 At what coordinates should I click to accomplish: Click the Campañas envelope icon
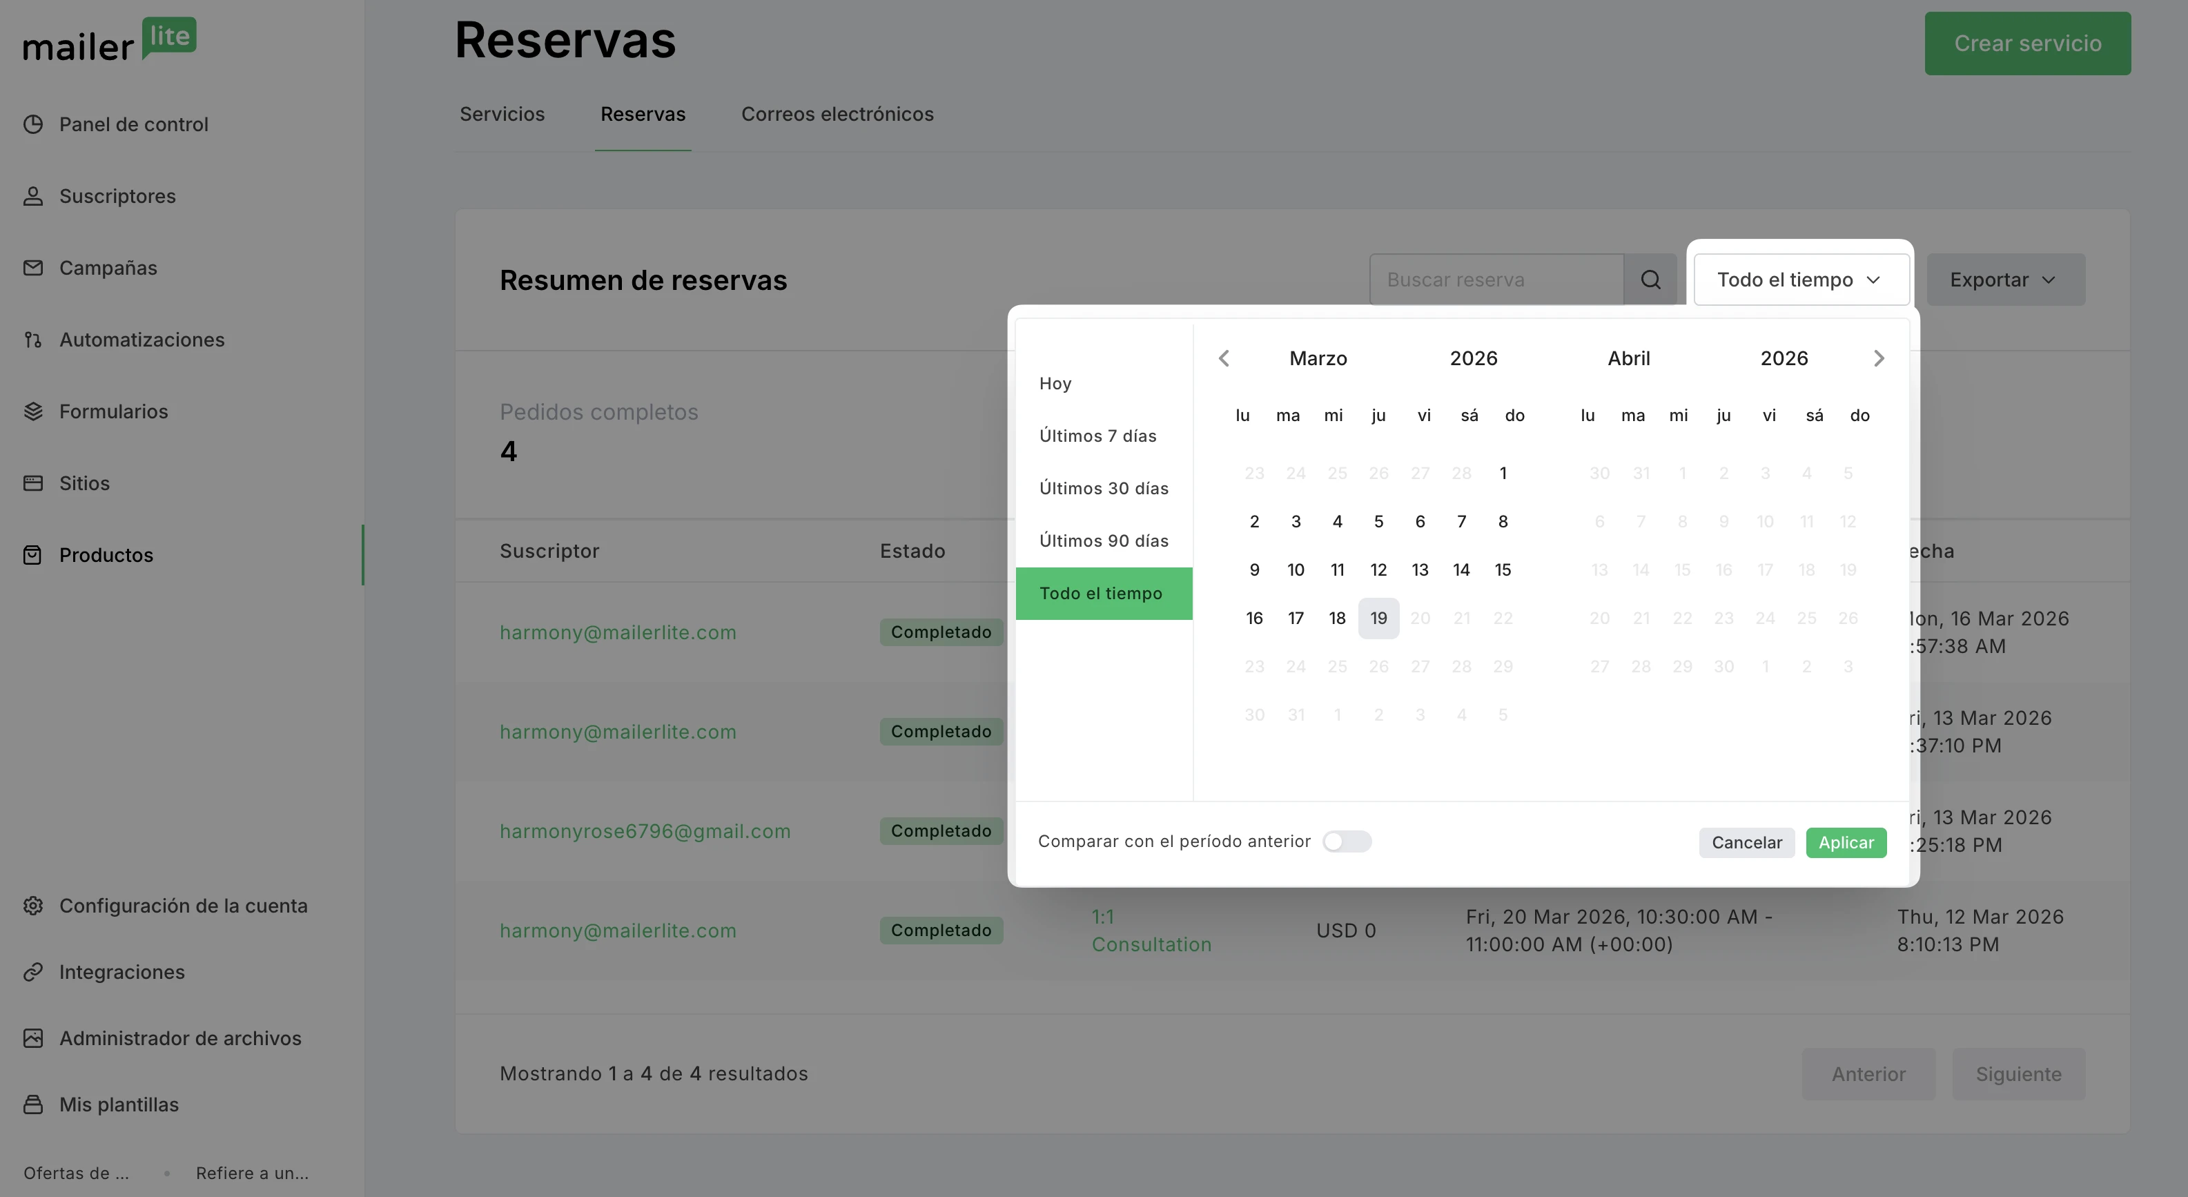click(33, 268)
